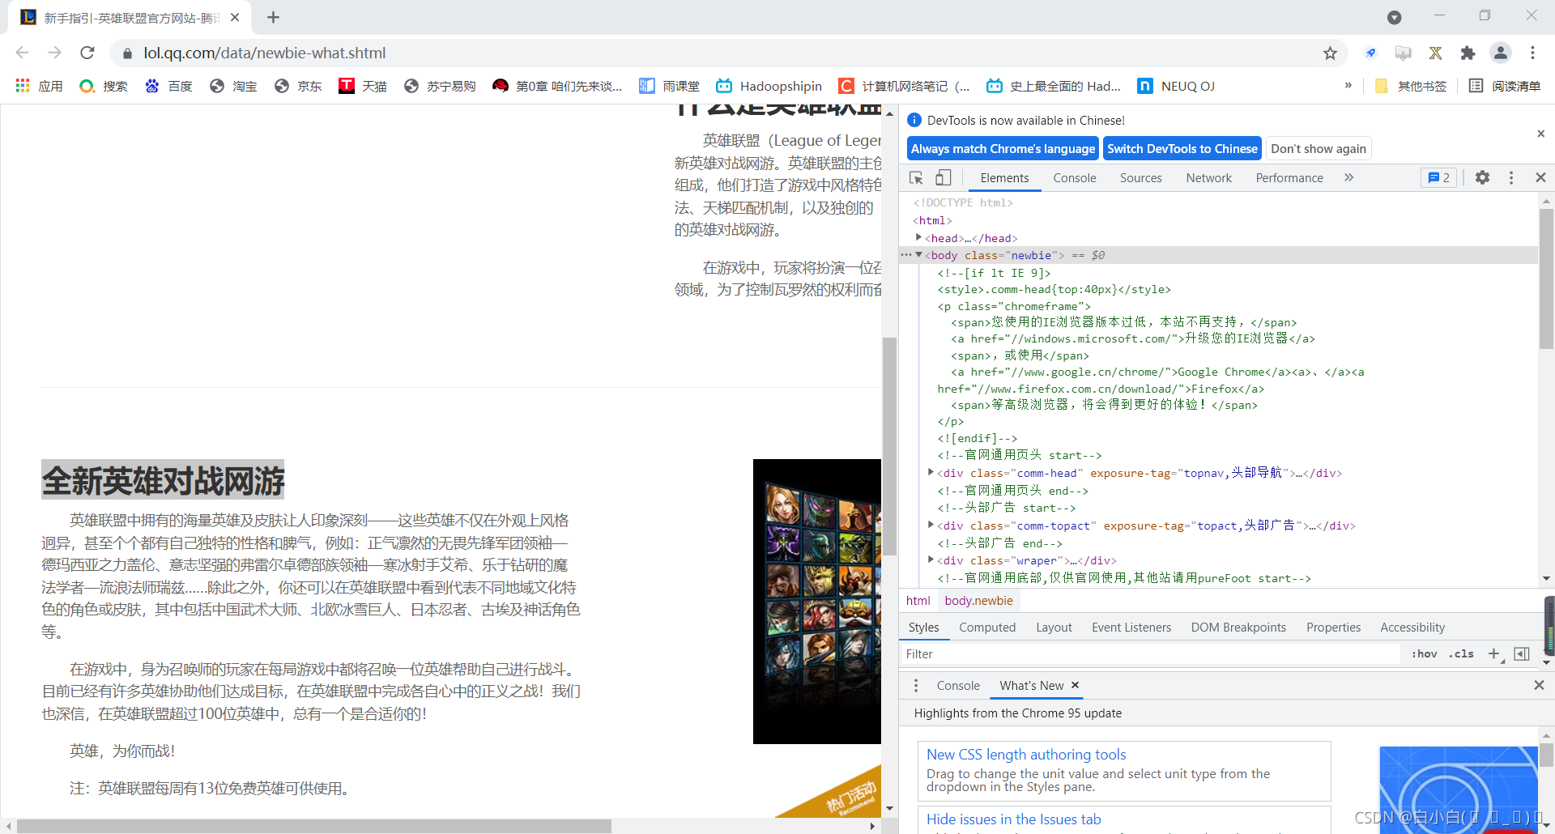Add a new style rule

tap(1494, 654)
